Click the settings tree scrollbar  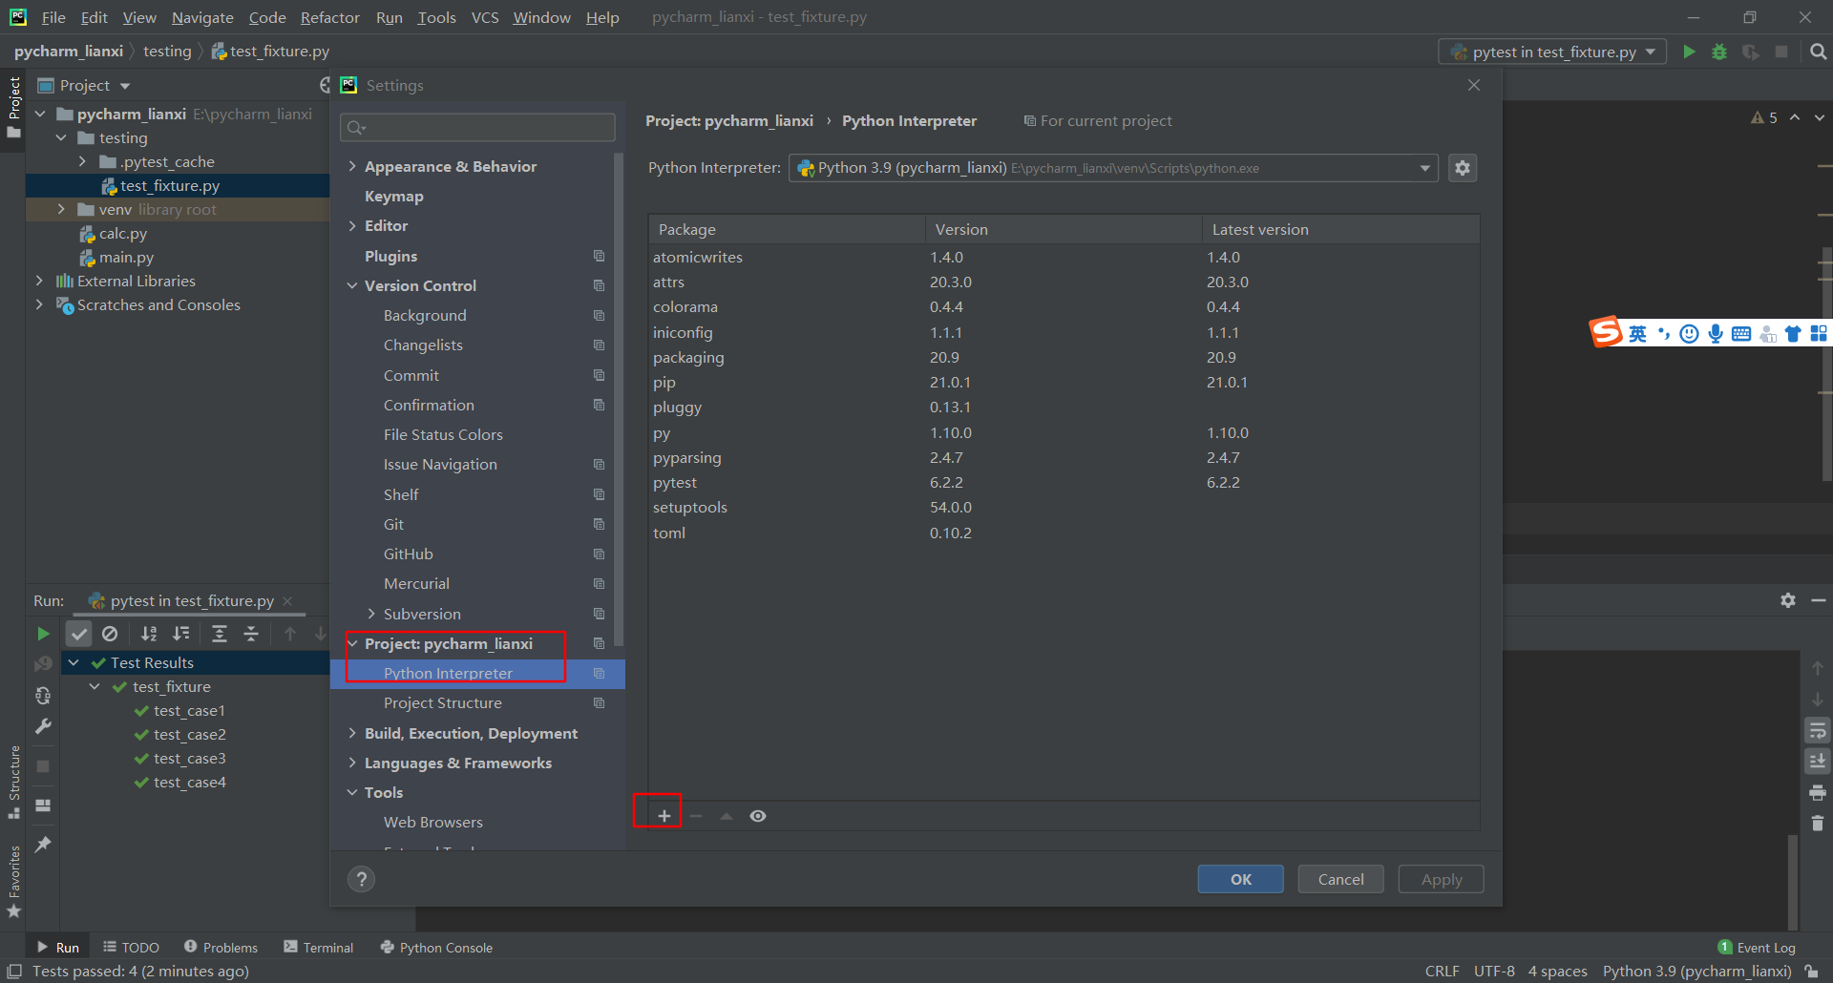pos(619,399)
